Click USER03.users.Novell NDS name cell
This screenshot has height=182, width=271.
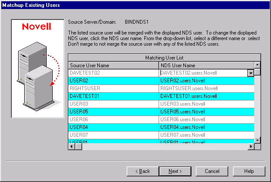[x=206, y=104]
